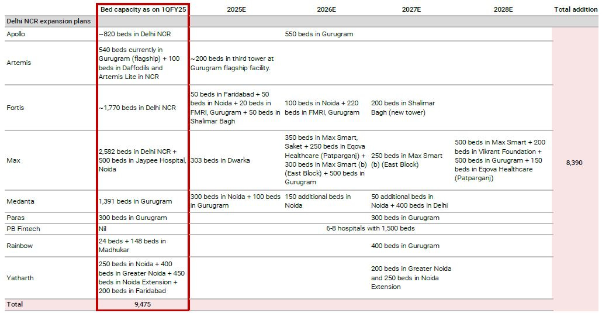Click the '550 beds in Gurugram' cell

pos(319,34)
